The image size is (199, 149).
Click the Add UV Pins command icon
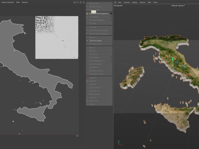[x=87, y=3]
